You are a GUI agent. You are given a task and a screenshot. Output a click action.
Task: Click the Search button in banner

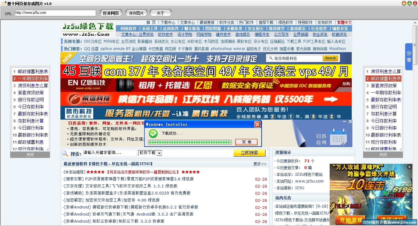(330, 58)
